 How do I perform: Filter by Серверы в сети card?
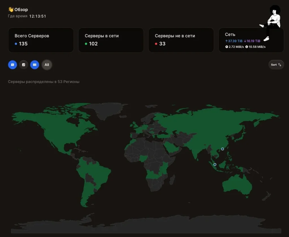click(x=111, y=40)
